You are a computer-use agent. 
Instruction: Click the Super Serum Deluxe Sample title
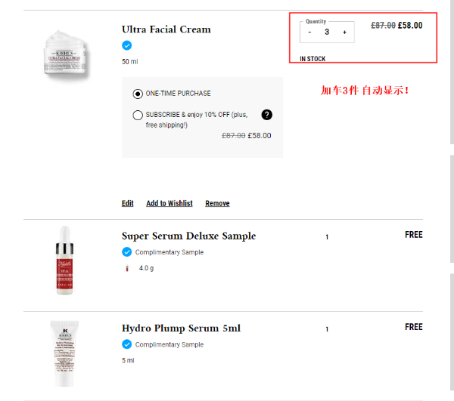188,236
